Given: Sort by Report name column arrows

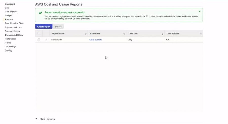Looking at the screenshot, I should (86, 34).
